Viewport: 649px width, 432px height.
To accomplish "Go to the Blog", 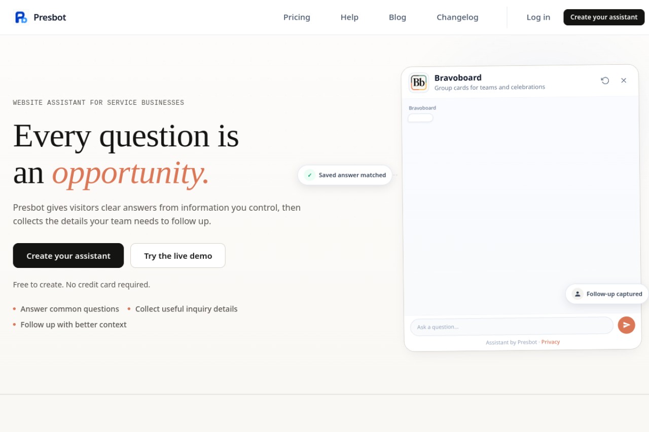I will pyautogui.click(x=398, y=17).
